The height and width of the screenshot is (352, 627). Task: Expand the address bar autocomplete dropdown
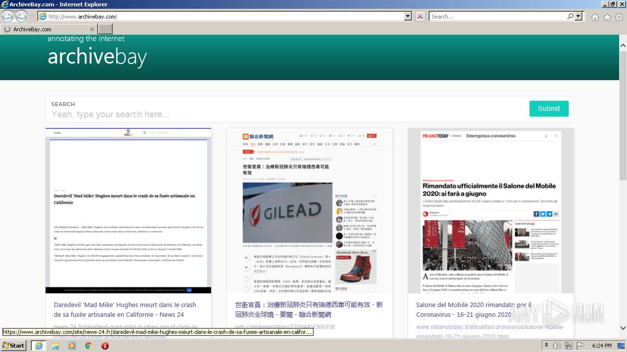[x=408, y=17]
